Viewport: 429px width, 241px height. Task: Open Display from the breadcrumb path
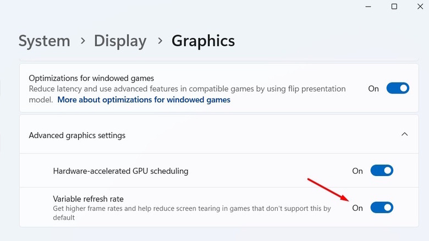click(x=120, y=41)
